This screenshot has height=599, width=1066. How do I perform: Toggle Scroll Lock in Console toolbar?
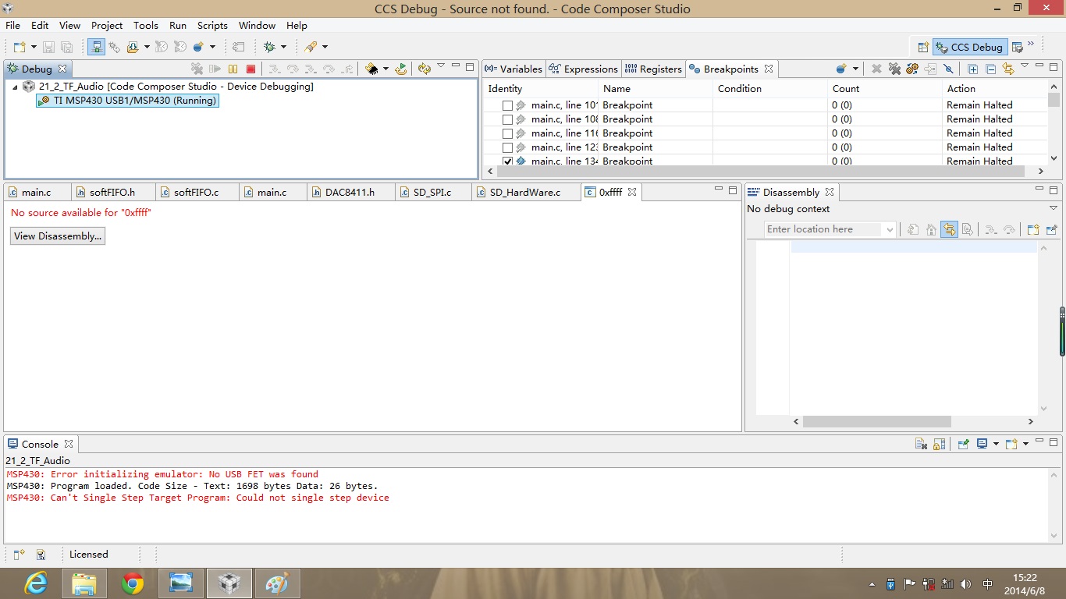point(939,444)
